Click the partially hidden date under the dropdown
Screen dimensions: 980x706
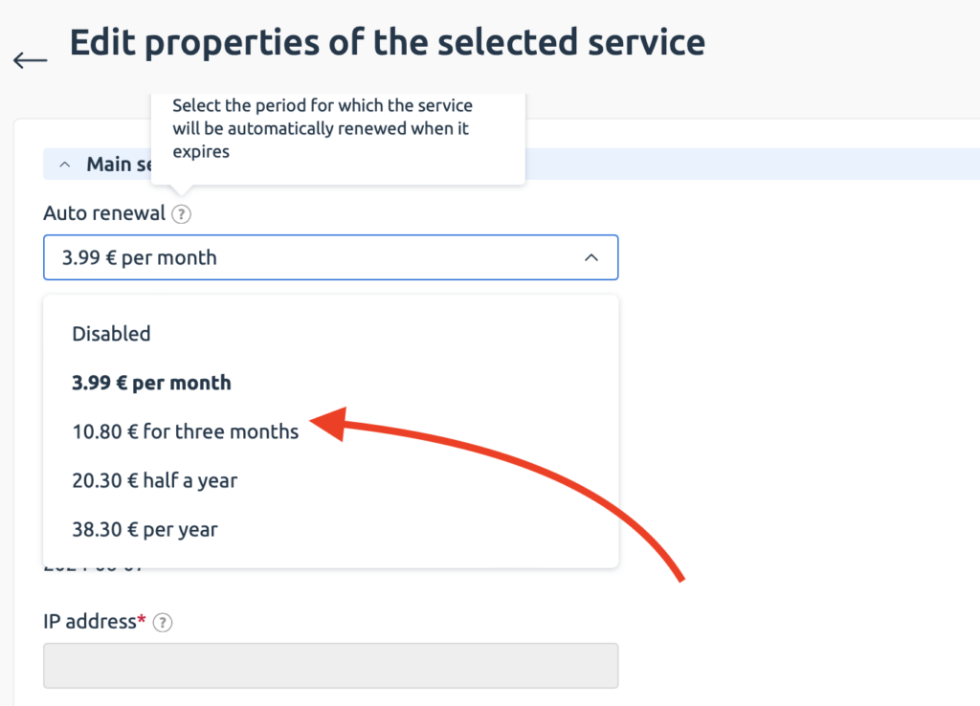[x=93, y=568]
